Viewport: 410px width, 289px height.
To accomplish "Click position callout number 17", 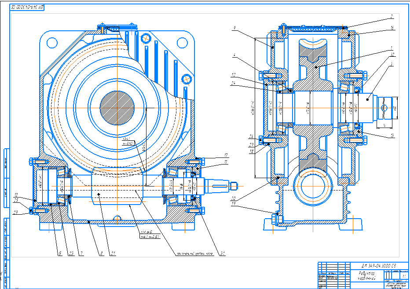I will pos(226,155).
